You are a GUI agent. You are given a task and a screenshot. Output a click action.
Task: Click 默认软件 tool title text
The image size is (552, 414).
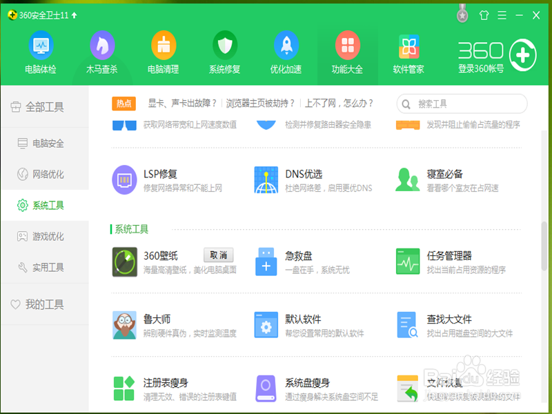[x=303, y=319]
